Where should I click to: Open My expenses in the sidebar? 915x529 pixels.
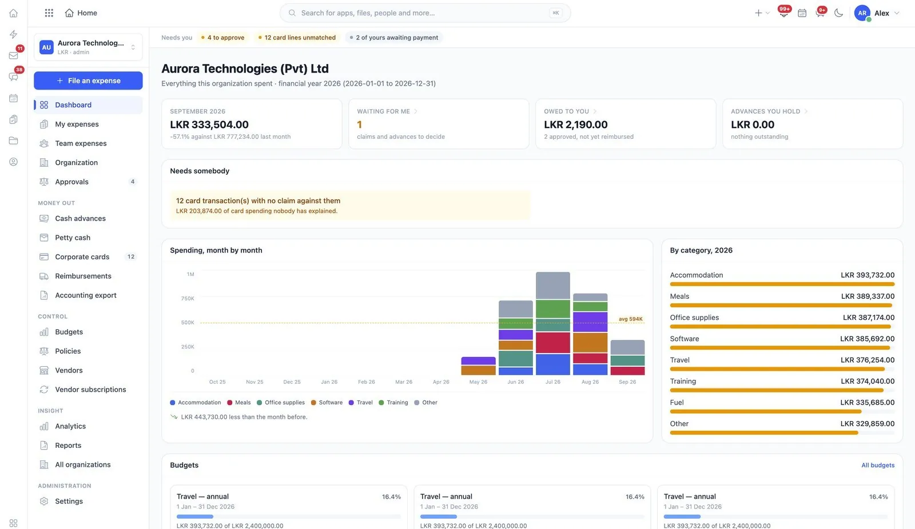coord(88,124)
